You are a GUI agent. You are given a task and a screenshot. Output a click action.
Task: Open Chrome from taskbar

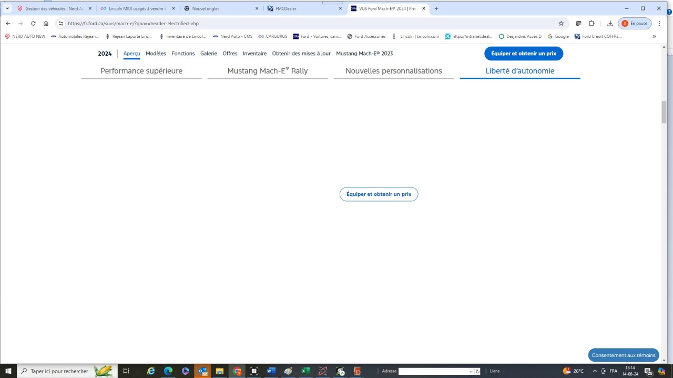(237, 371)
